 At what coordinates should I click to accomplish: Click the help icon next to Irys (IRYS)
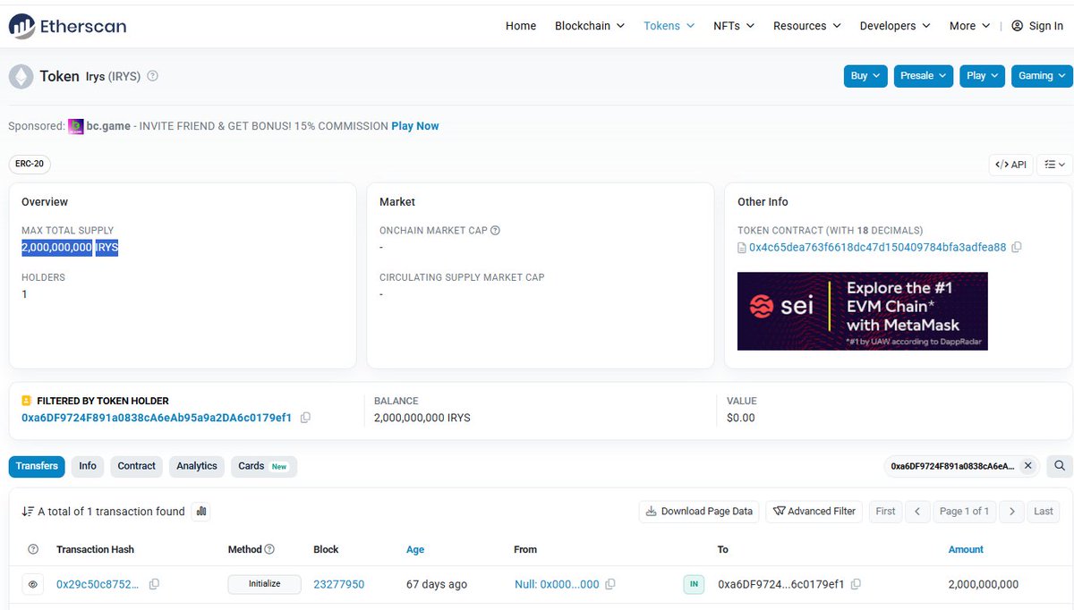[152, 76]
